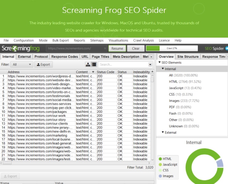The width and height of the screenshot is (228, 184).
Task: Select JavaScript (13) tree item
Action: pos(185,88)
